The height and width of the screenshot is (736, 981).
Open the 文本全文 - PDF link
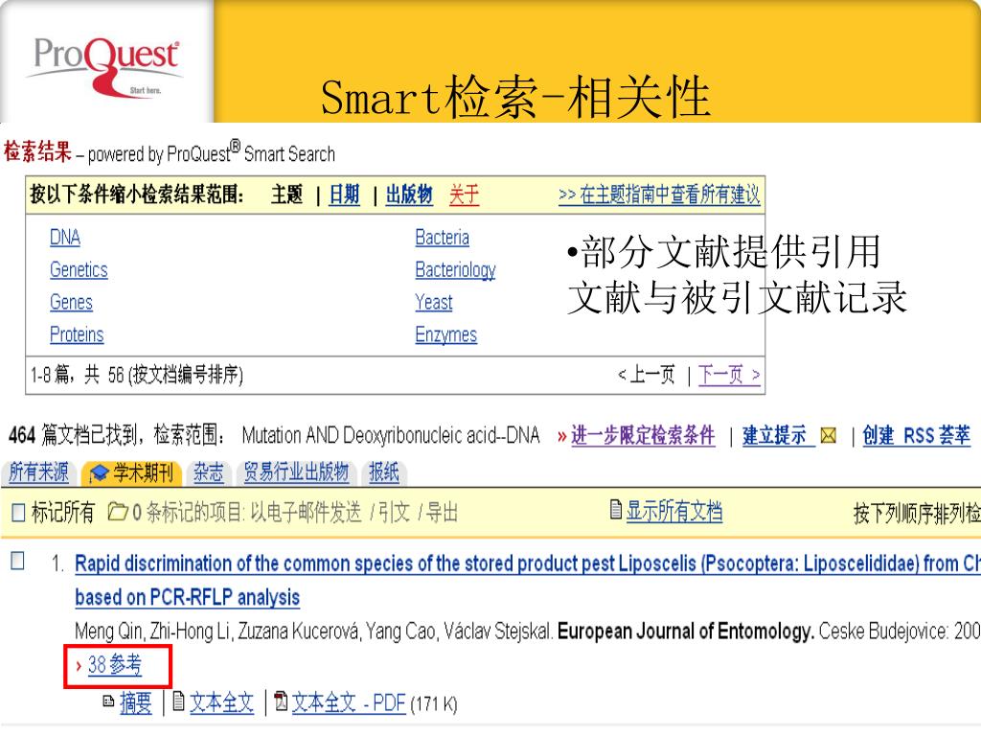349,702
